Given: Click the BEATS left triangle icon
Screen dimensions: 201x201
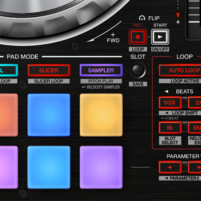Looking at the screenshot, I should tap(166, 91).
